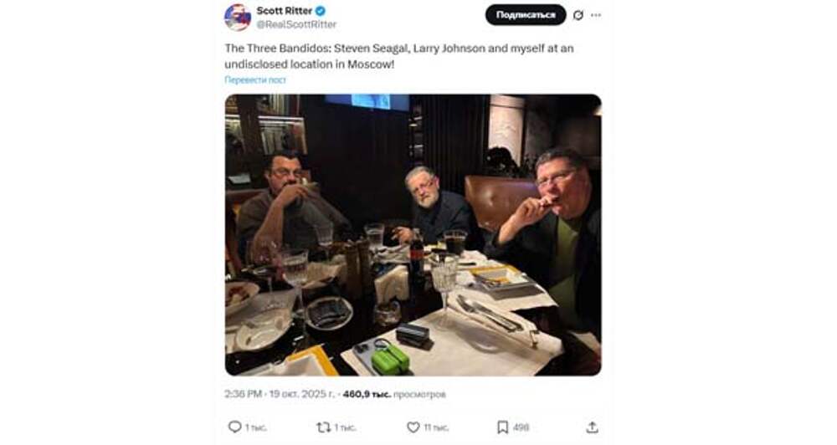Bookmark the post with bookmark icon
Image resolution: width=837 pixels, height=445 pixels.
[x=502, y=427]
